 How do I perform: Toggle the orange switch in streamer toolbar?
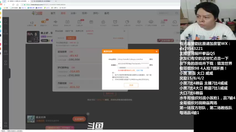pos(44,22)
